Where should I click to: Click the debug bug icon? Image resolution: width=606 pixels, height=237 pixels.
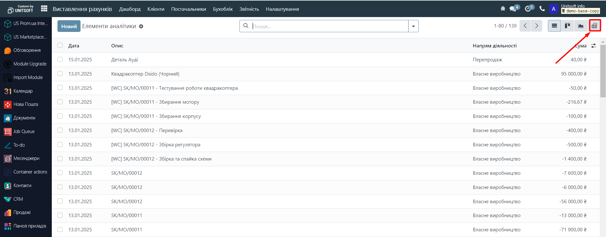point(503,9)
